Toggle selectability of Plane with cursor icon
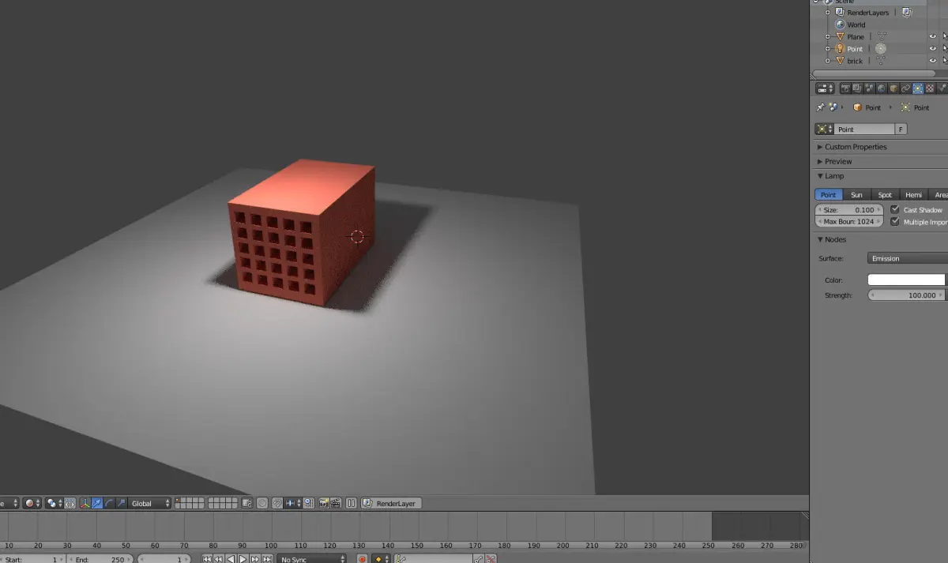948x563 pixels. point(945,36)
